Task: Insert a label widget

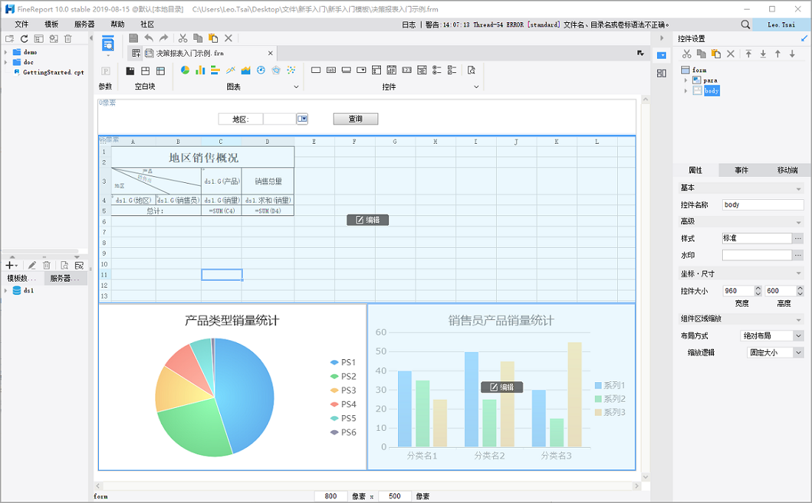Action: click(x=331, y=70)
